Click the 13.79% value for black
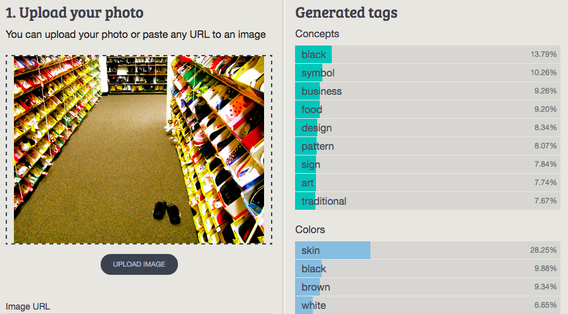The image size is (568, 314). [x=543, y=54]
